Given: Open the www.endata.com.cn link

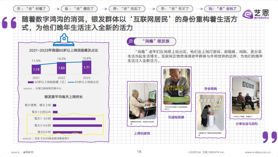Looking at the screenshot, I should coord(258,152).
